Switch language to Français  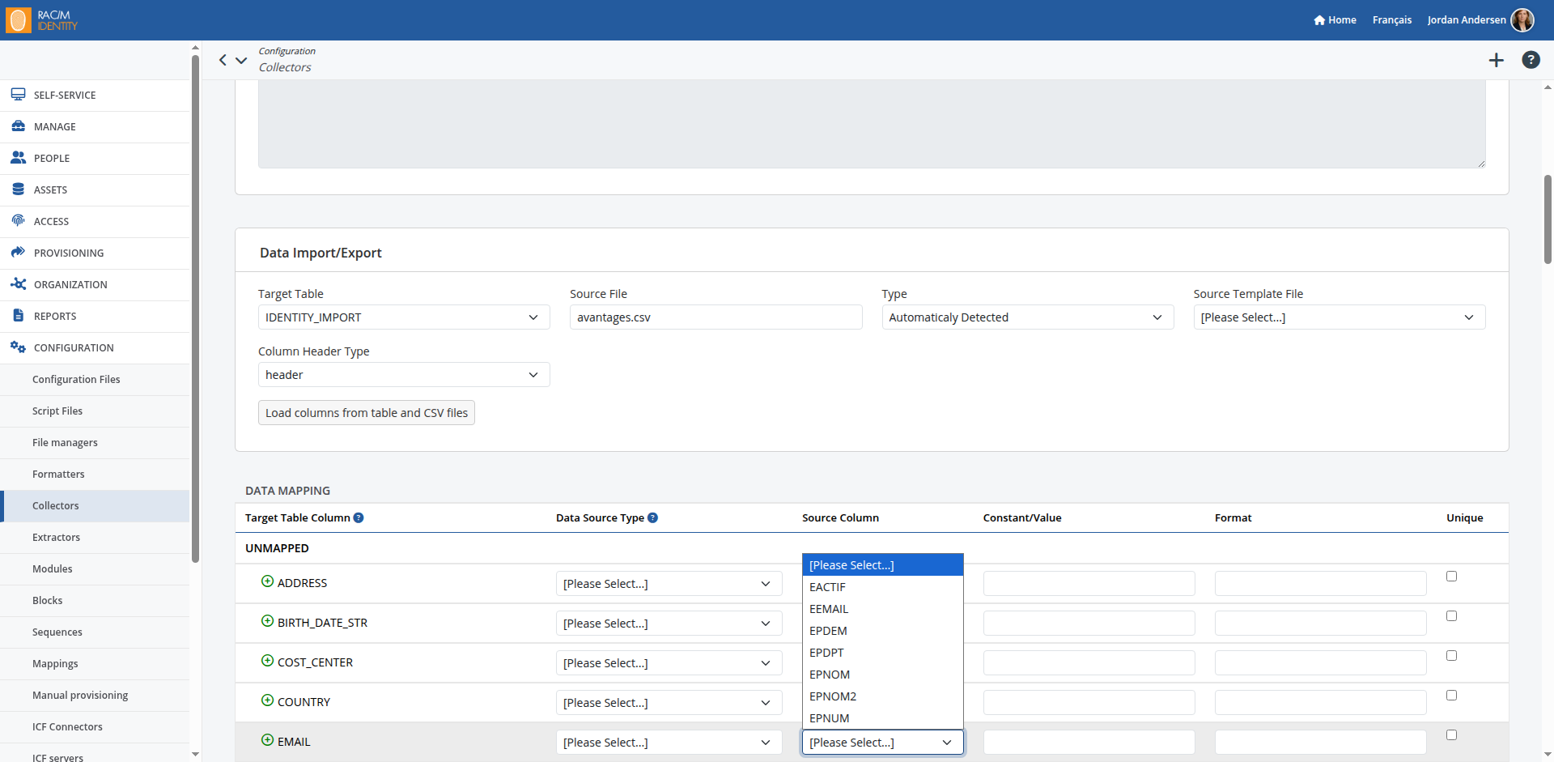[1391, 20]
